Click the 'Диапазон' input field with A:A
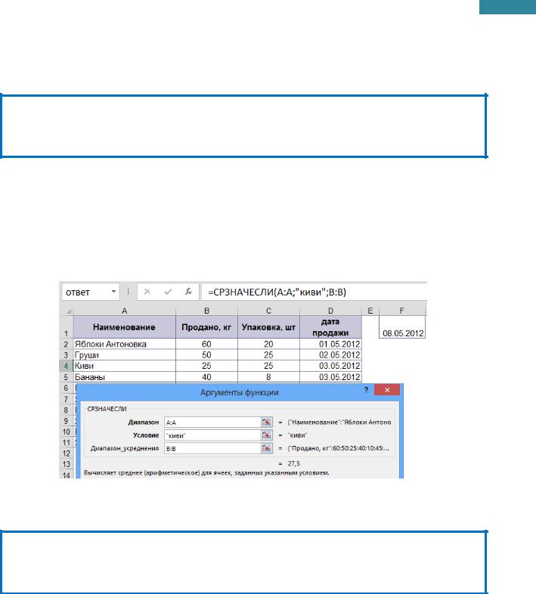The height and width of the screenshot is (594, 536). point(212,422)
